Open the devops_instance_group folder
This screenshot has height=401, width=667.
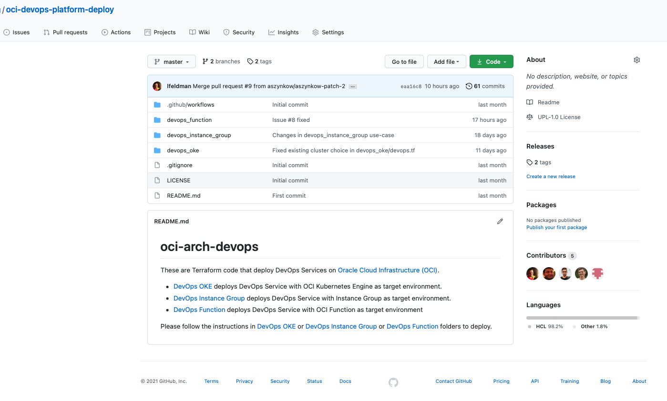coord(199,135)
